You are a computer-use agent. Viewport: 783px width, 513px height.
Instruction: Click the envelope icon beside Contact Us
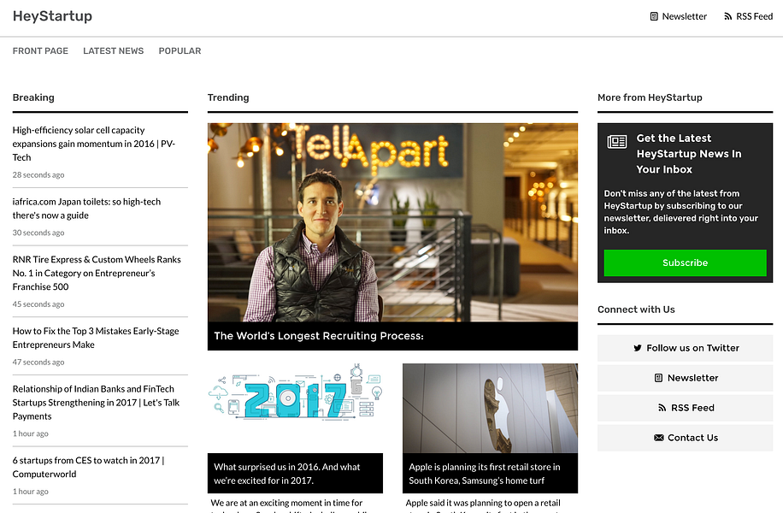(x=659, y=438)
